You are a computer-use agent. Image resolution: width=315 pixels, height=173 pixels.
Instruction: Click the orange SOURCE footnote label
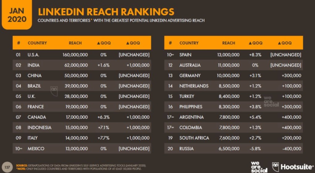point(22,166)
